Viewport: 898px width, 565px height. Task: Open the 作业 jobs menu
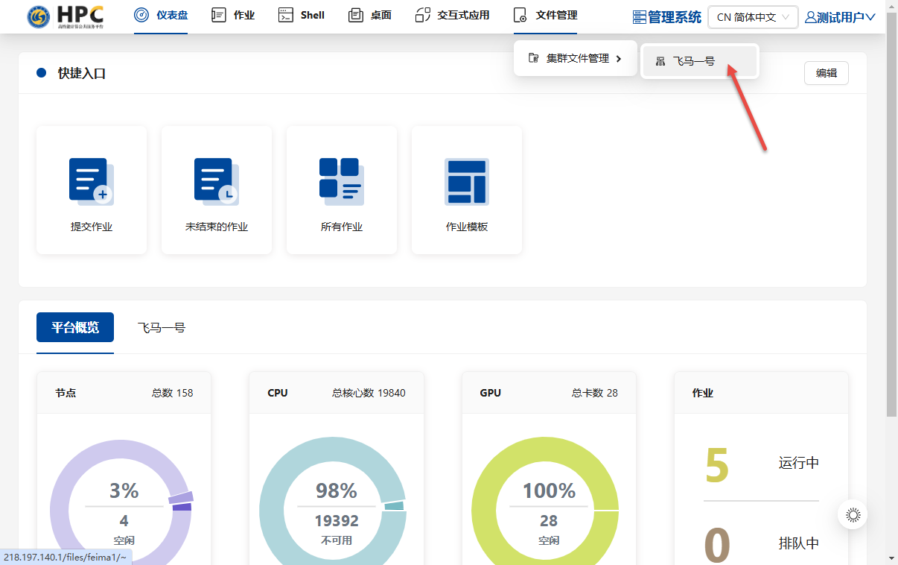coord(233,15)
